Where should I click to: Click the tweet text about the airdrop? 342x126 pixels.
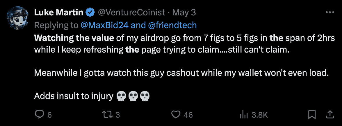pyautogui.click(x=174, y=44)
